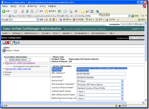Click the Google toolbar bookmarks star icon
149x109 pixels.
61,20
